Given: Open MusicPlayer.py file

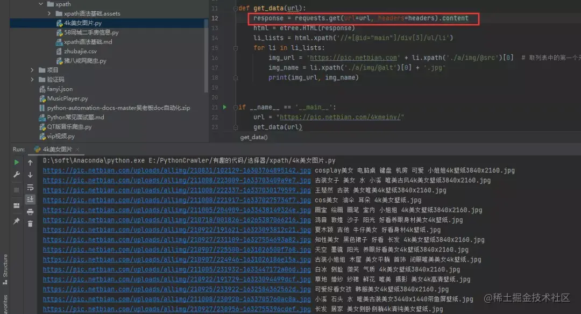Looking at the screenshot, I should (x=67, y=98).
